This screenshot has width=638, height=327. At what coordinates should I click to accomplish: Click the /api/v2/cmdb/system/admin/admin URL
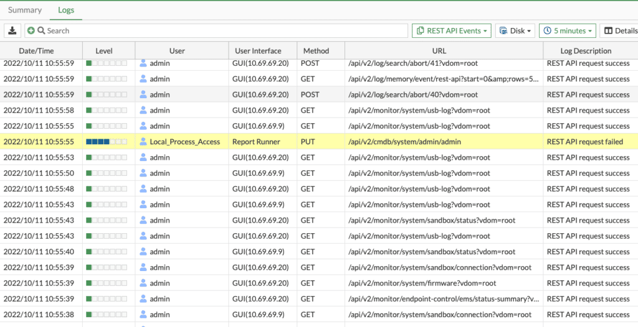[404, 142]
